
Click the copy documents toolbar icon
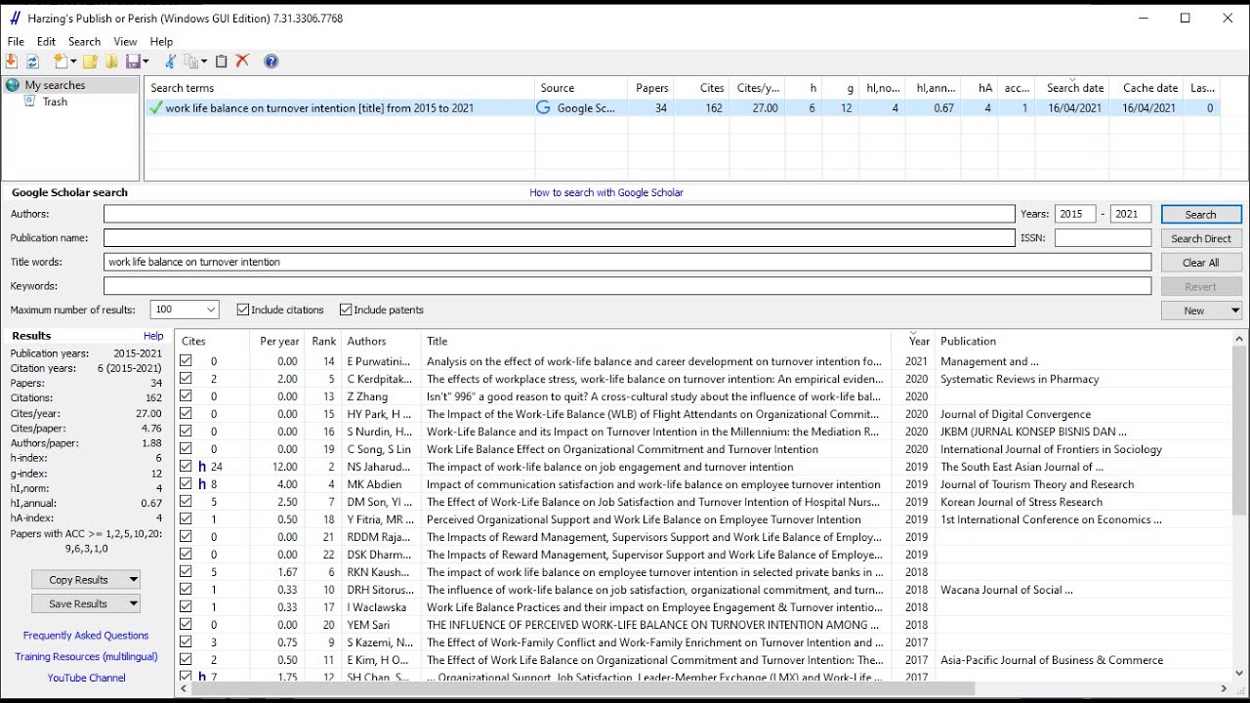pyautogui.click(x=191, y=62)
